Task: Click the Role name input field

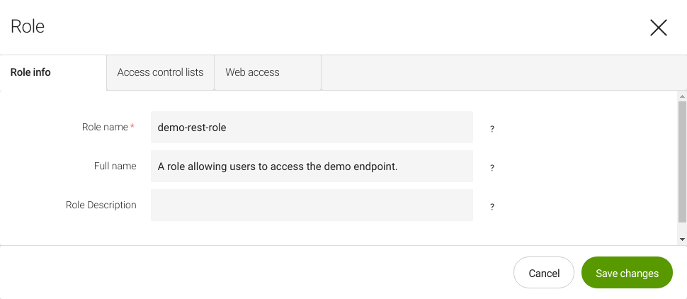Action: pos(312,128)
